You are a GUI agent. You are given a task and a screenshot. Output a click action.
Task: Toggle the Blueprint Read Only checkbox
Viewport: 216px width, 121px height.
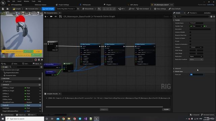point(190,35)
